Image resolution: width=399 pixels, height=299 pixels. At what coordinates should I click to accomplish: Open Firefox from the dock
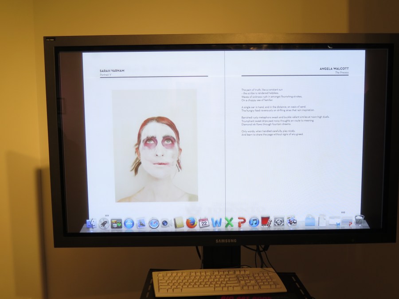(192, 223)
